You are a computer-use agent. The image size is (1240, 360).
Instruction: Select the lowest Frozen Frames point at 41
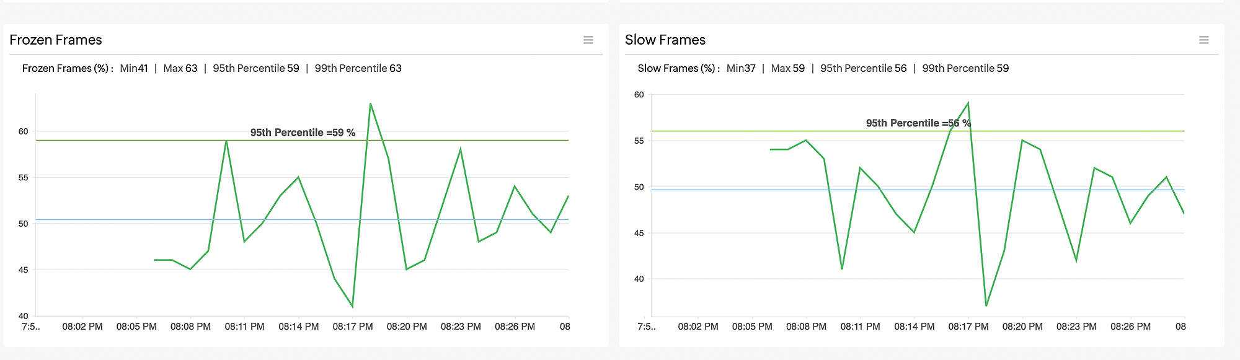[353, 307]
